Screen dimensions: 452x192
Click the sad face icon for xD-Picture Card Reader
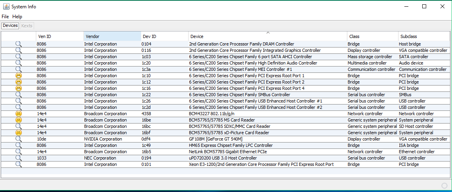coord(18,133)
